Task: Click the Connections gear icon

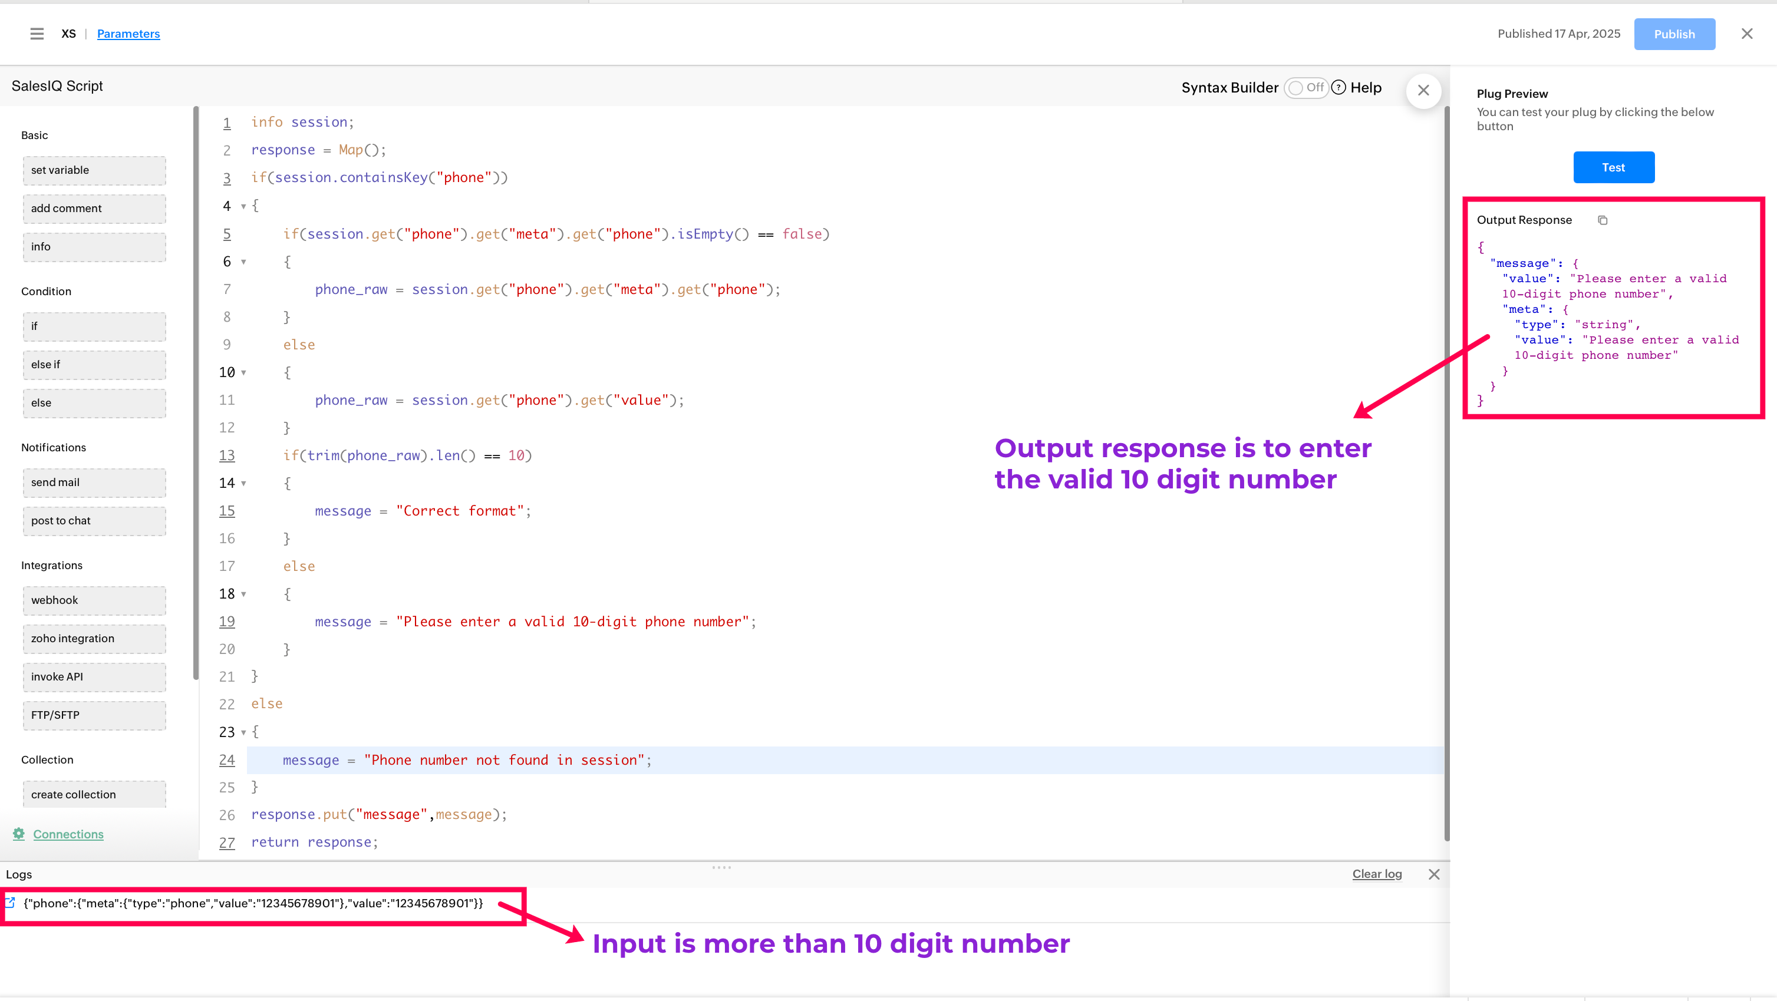Action: coord(19,834)
